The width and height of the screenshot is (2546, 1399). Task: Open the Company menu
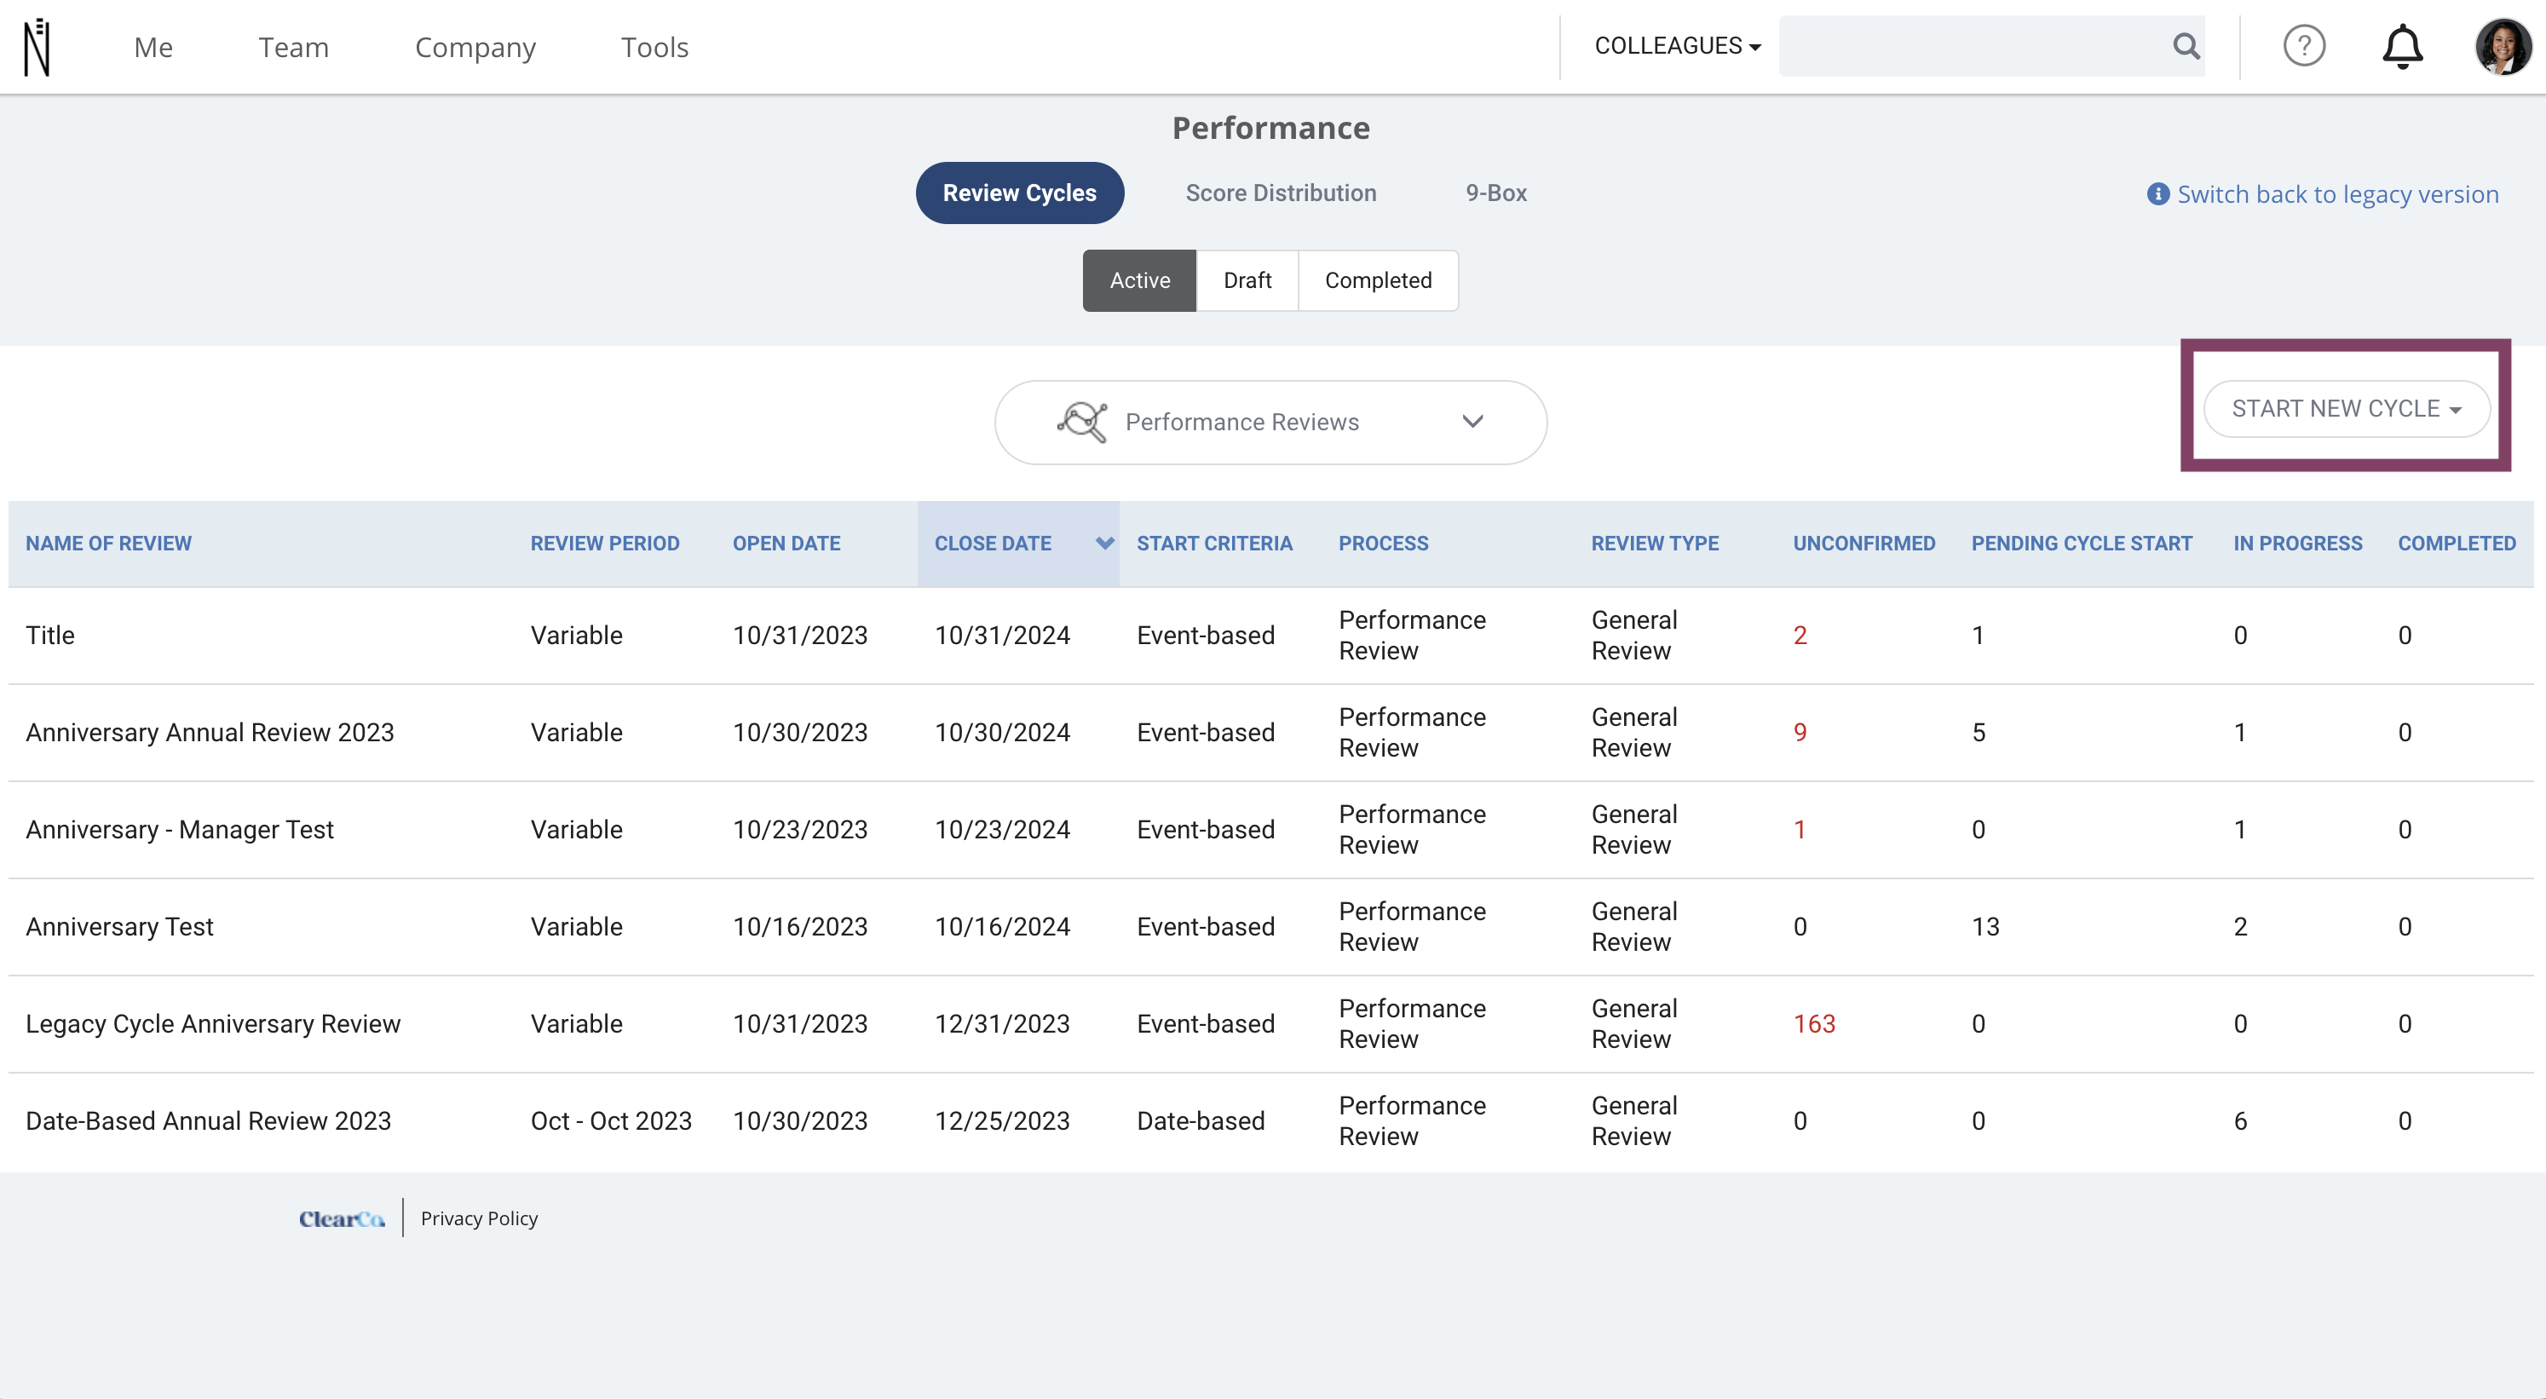[x=475, y=47]
